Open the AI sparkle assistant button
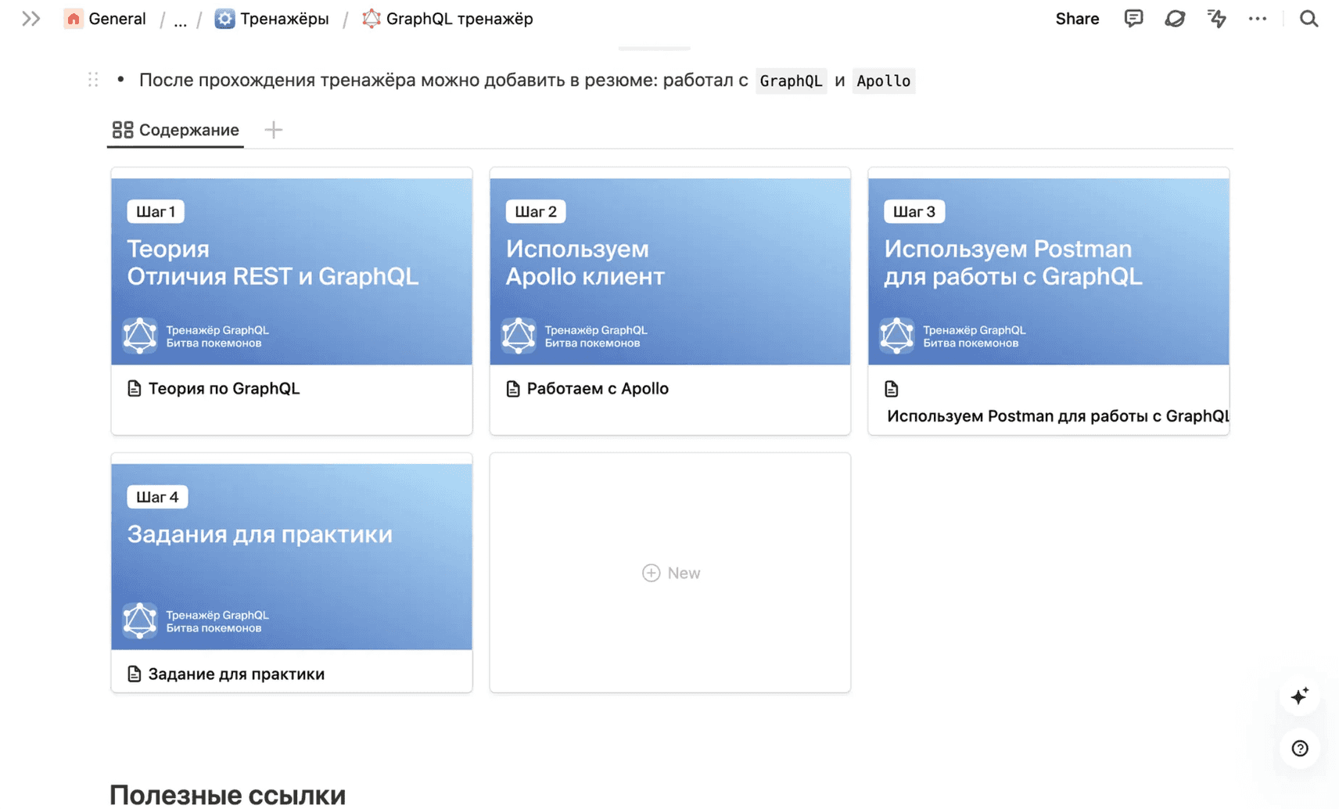 pos(1299,696)
